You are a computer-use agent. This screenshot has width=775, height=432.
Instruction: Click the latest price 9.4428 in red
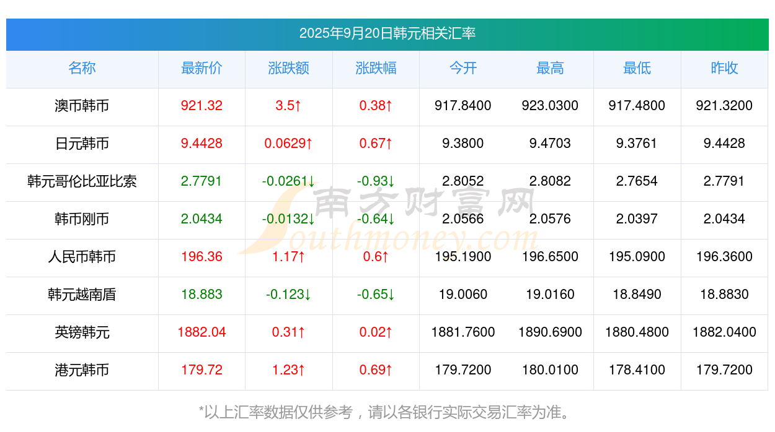click(201, 144)
